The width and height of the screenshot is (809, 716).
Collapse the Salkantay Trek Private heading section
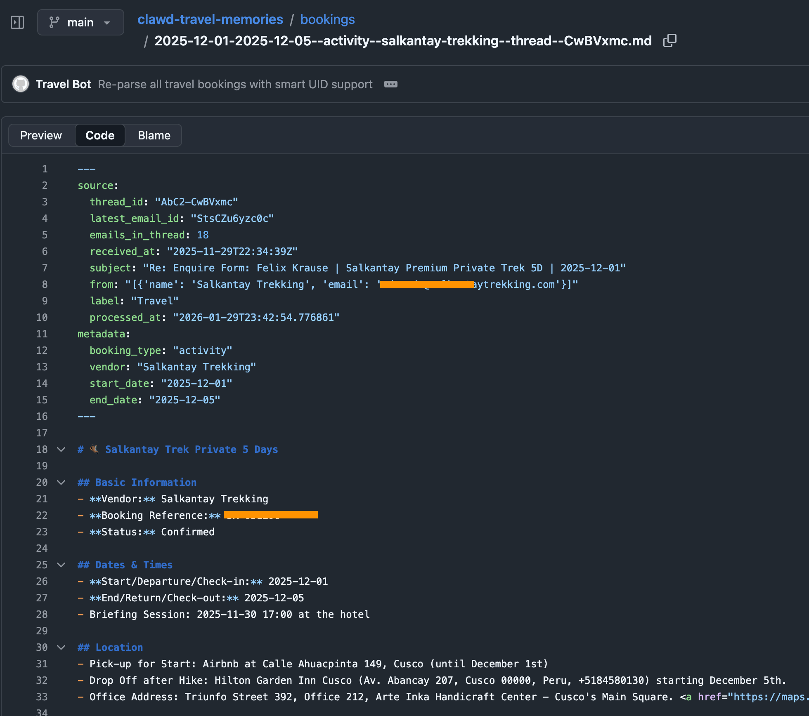point(61,450)
